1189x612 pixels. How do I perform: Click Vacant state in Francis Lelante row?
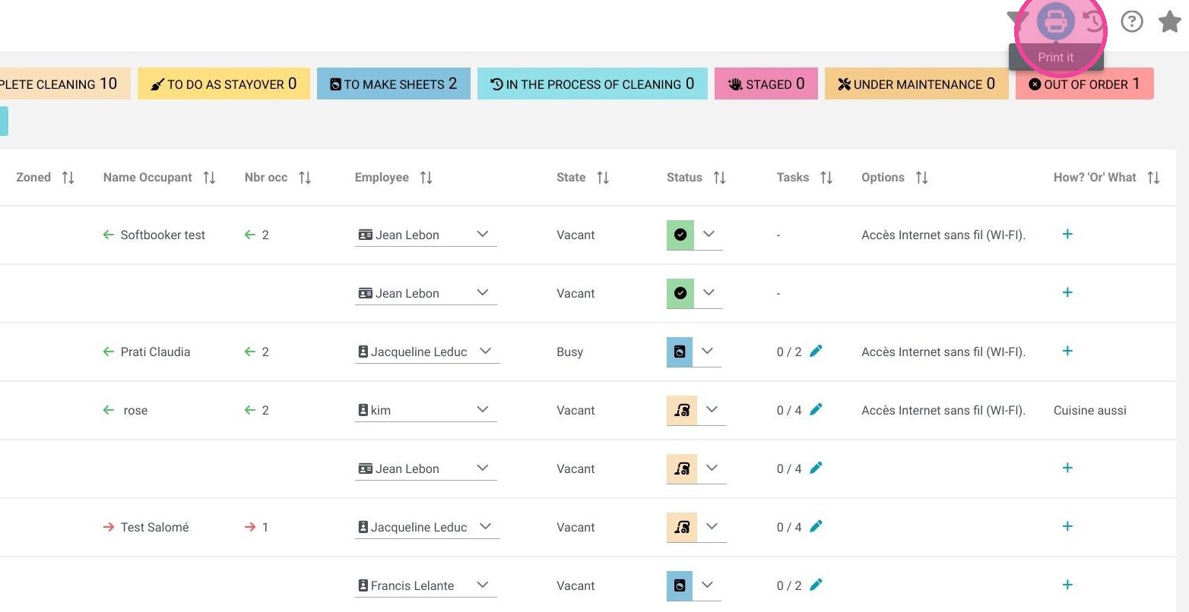coord(575,585)
